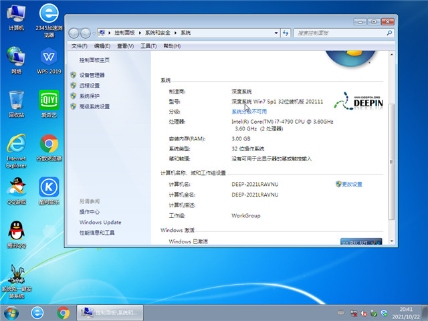428x321 pixels.
Task: Click the Show desktop strip
Action: coord(425,313)
